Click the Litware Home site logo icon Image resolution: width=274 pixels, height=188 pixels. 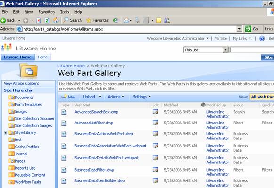[7, 48]
